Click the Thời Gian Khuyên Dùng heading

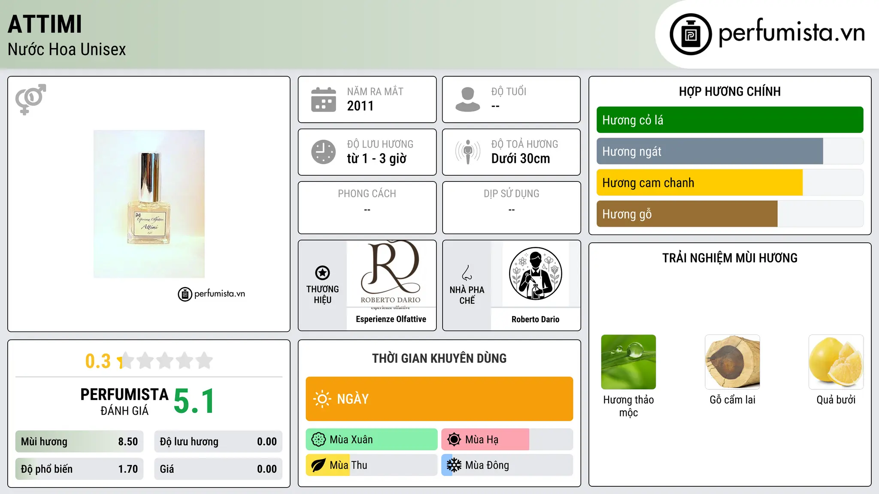[439, 358]
